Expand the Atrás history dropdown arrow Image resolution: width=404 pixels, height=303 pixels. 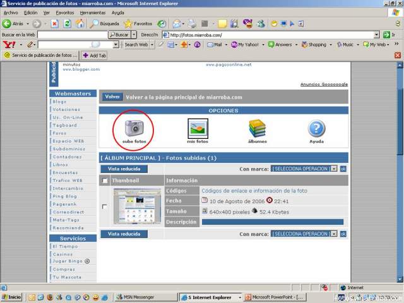[x=28, y=24]
